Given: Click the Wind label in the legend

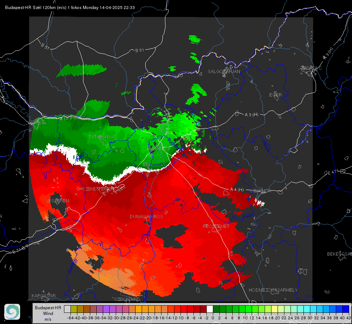Looking at the screenshot, I should click(x=48, y=314).
